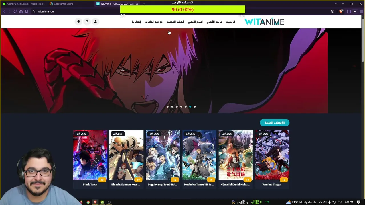The image size is (365, 205).
Task: Open the Bleach: Sennen Kessen poster thumbnail
Action: pyautogui.click(x=126, y=155)
